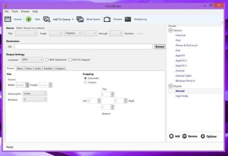Enable the iPod 5G Support checkbox
This screenshot has width=228, height=156.
pos(70,60)
